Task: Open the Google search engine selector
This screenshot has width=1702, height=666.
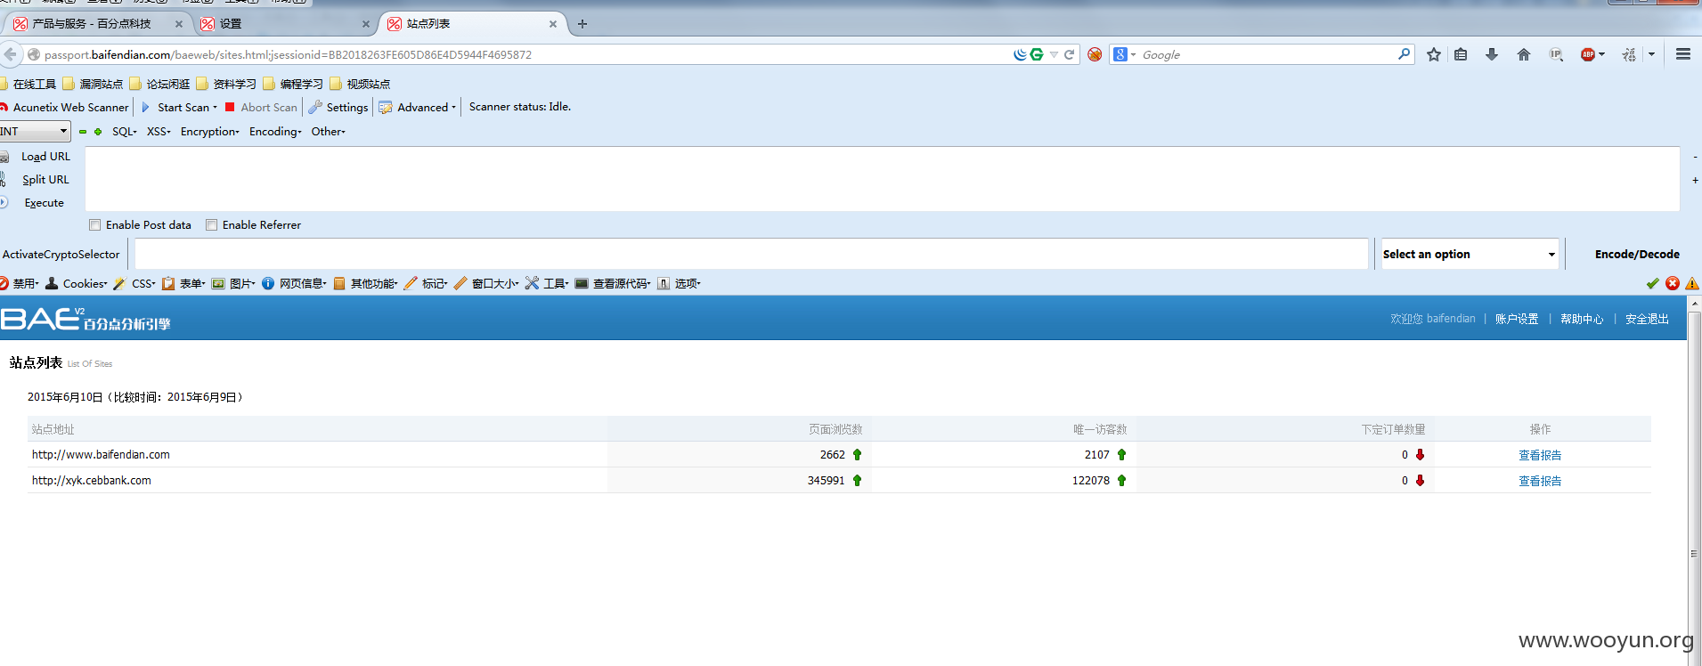Action: [1124, 54]
